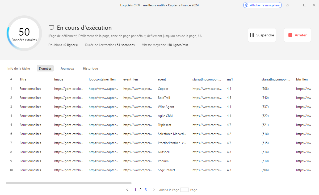319x195 pixels.
Task: Click the monitor icon beside status title
Action: click(51, 28)
